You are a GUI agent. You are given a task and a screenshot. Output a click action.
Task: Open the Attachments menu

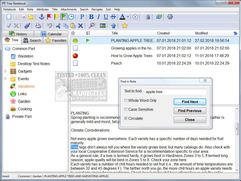click(69, 9)
